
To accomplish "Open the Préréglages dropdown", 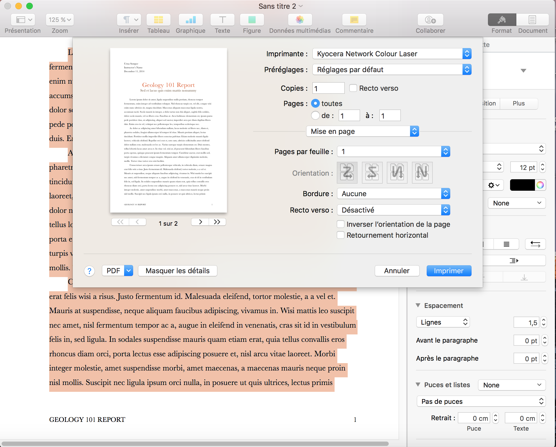I will (392, 69).
